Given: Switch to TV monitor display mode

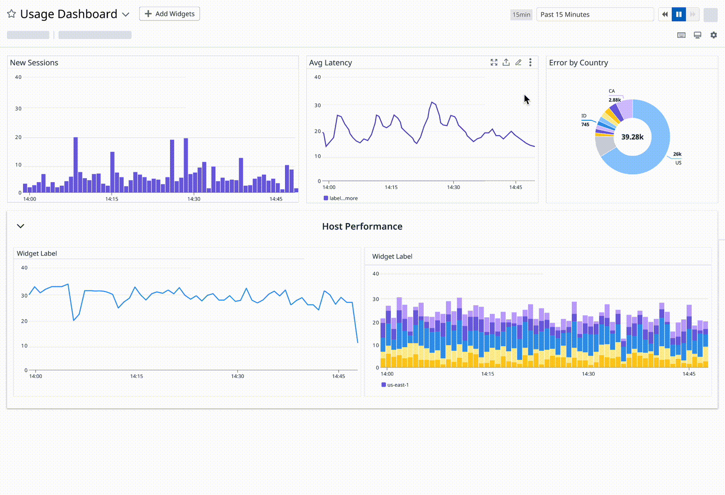Looking at the screenshot, I should click(x=697, y=35).
